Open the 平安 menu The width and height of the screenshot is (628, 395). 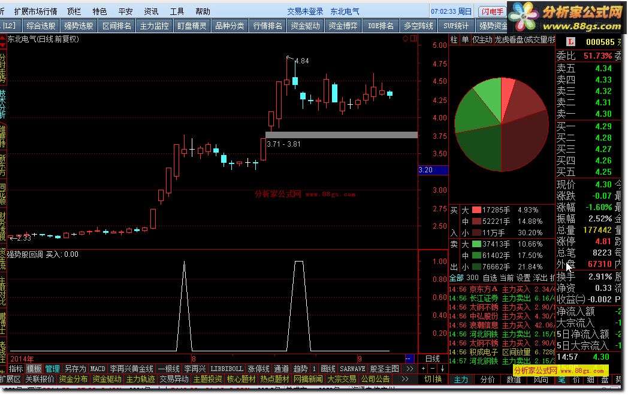pos(125,11)
